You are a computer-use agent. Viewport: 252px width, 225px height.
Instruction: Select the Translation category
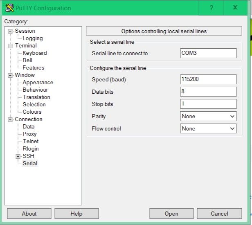[x=36, y=97]
